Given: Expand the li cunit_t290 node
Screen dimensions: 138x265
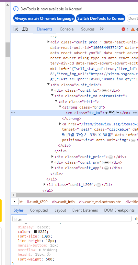Looking at the screenshot, I should click(45, 184).
